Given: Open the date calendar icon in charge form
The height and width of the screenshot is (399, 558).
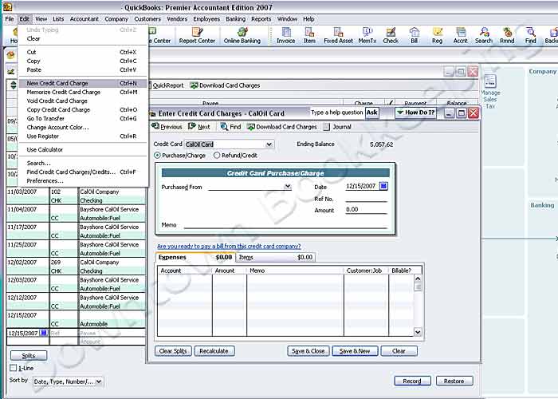Looking at the screenshot, I should (383, 186).
